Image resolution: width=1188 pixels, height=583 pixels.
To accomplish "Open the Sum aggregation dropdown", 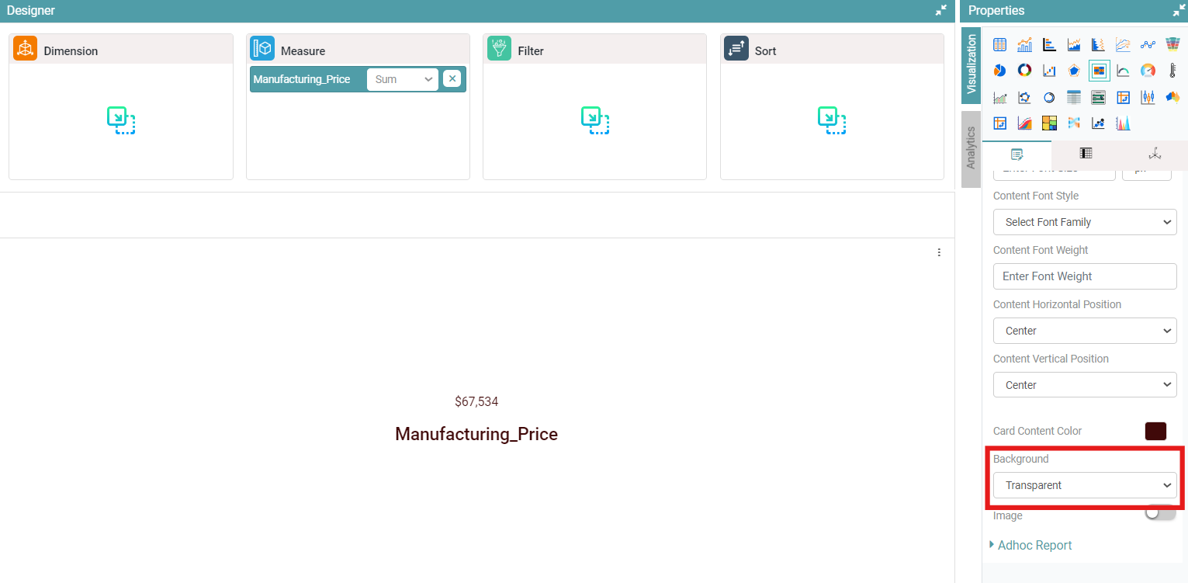I will pos(402,79).
